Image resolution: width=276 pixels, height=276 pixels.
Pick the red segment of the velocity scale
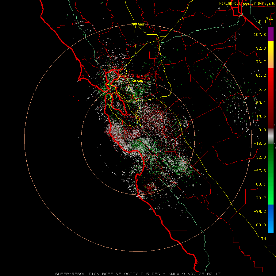coord(271,98)
